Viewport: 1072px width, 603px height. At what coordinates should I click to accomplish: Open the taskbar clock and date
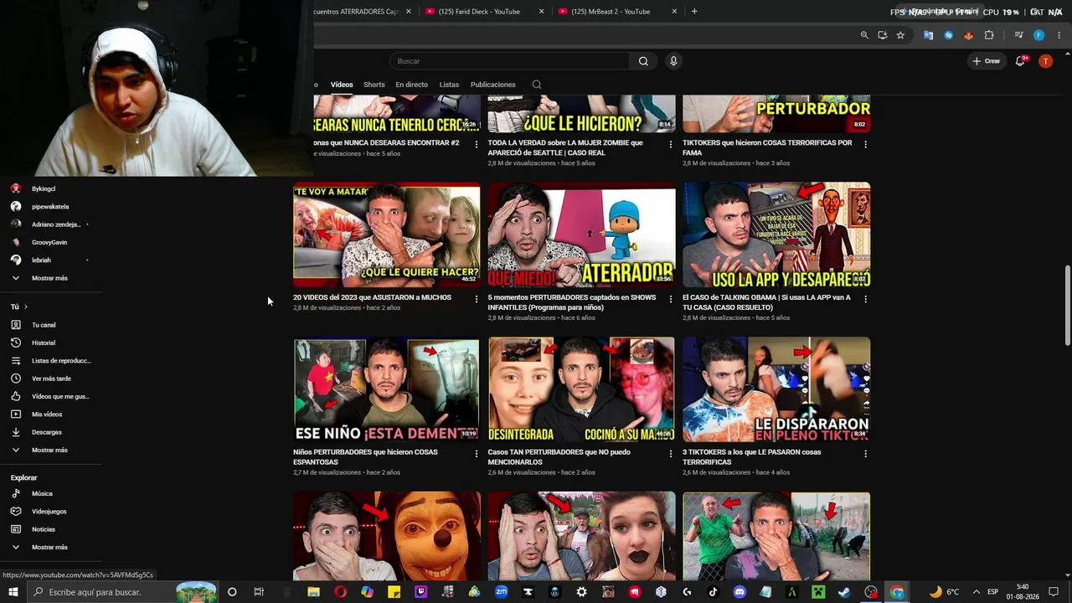tap(1023, 592)
